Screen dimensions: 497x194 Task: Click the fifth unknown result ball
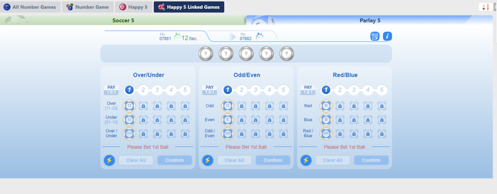coord(286,53)
